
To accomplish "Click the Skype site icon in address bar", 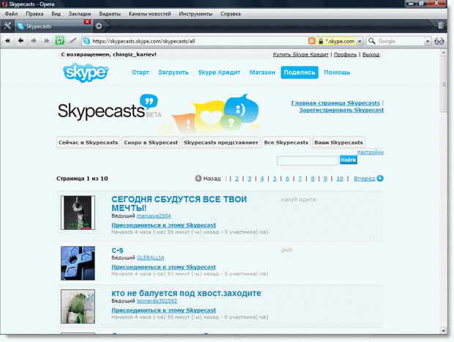I will coord(86,41).
